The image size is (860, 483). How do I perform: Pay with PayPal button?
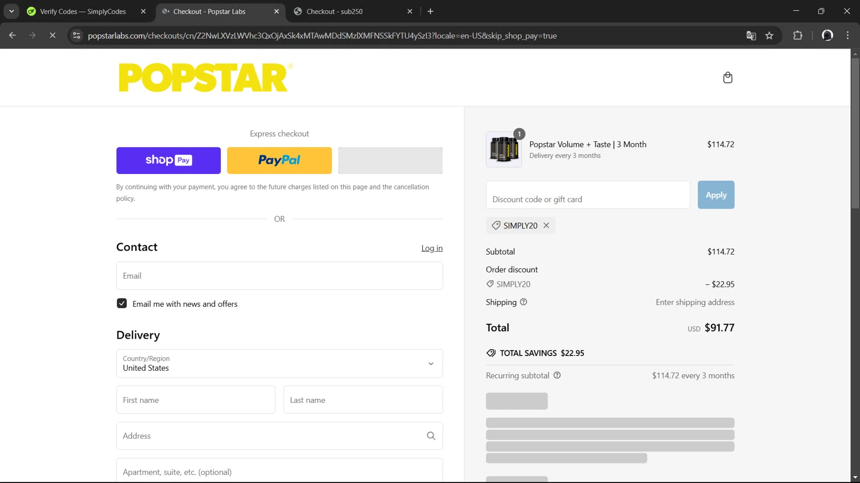(279, 160)
